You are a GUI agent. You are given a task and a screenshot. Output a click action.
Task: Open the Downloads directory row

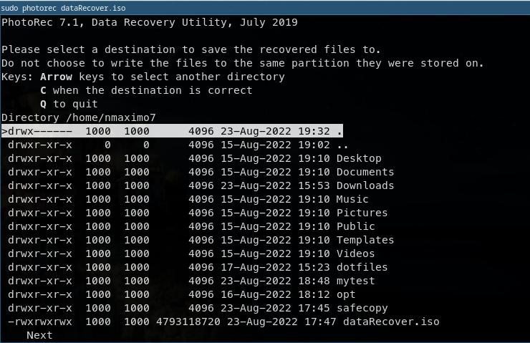tap(365, 185)
